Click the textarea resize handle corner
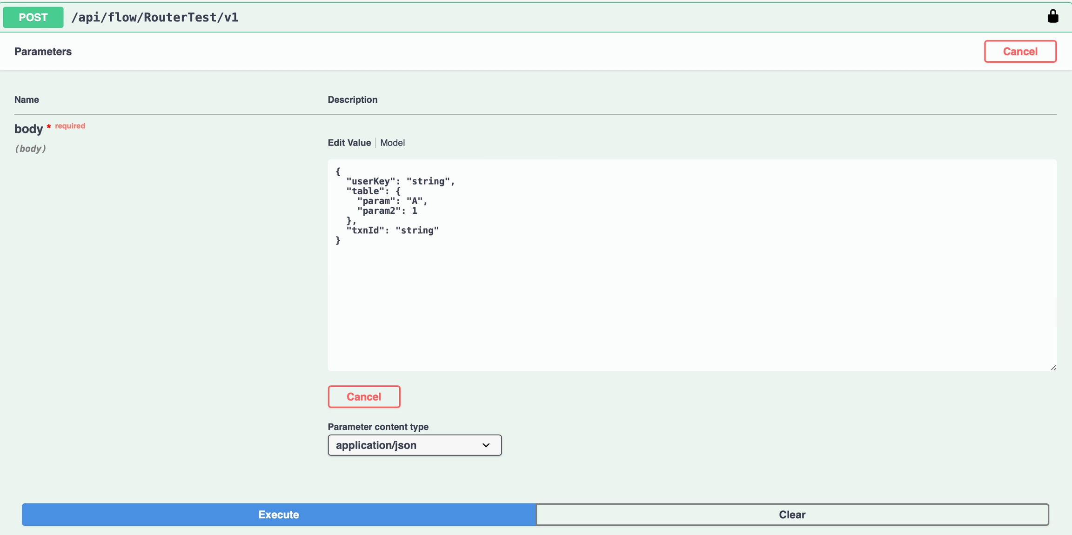Viewport: 1072px width, 535px height. click(x=1053, y=368)
